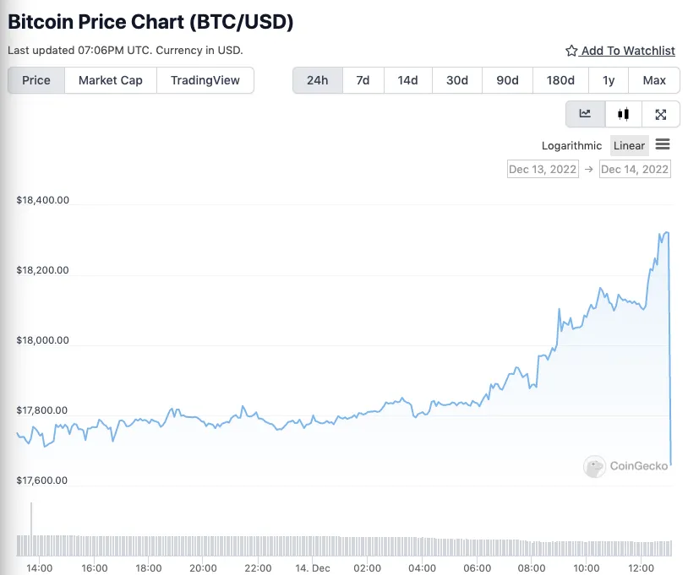
Task: Expand the chart to fullscreen
Action: [662, 113]
